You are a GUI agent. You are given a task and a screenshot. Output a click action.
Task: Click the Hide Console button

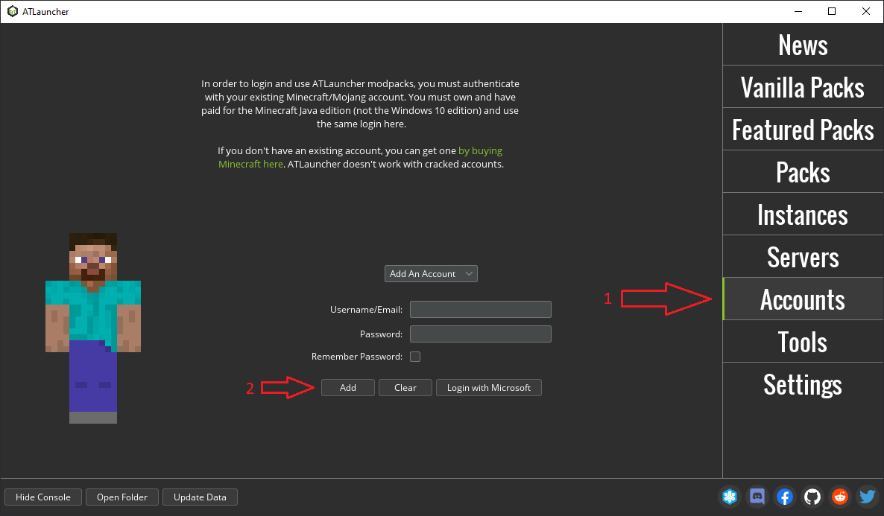pyautogui.click(x=42, y=497)
